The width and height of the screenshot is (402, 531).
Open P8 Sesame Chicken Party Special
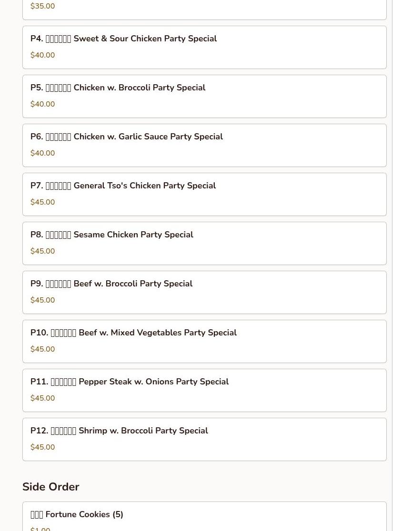(x=112, y=235)
